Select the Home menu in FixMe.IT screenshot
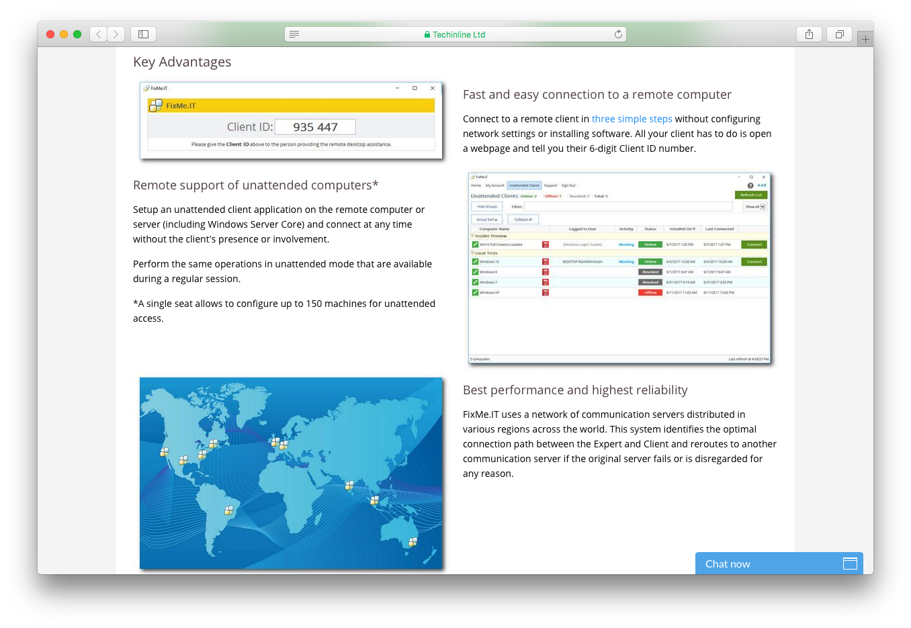911x628 pixels. (x=476, y=185)
